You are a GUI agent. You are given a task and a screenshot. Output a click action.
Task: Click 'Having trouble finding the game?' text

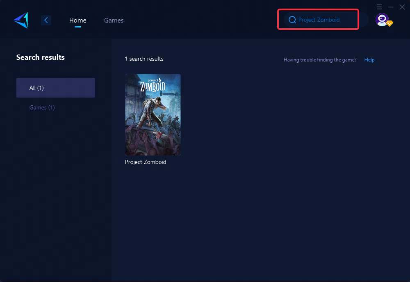tap(320, 60)
